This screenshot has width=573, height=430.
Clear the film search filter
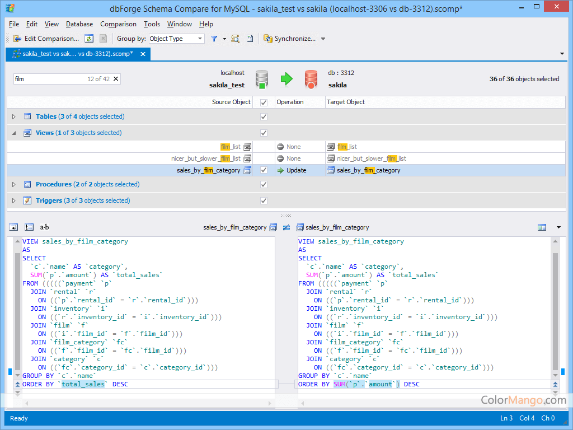[x=116, y=78]
